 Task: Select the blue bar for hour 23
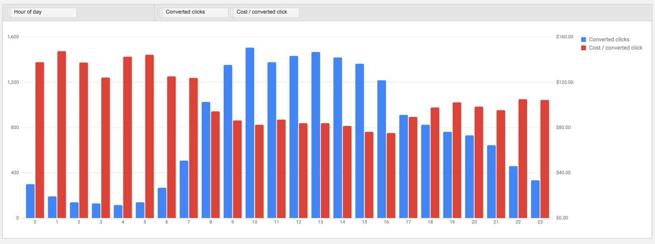535,199
